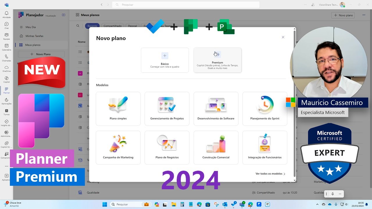Open Minhas Tarefas in Planejador navigation
The height and width of the screenshot is (209, 372).
(41, 36)
